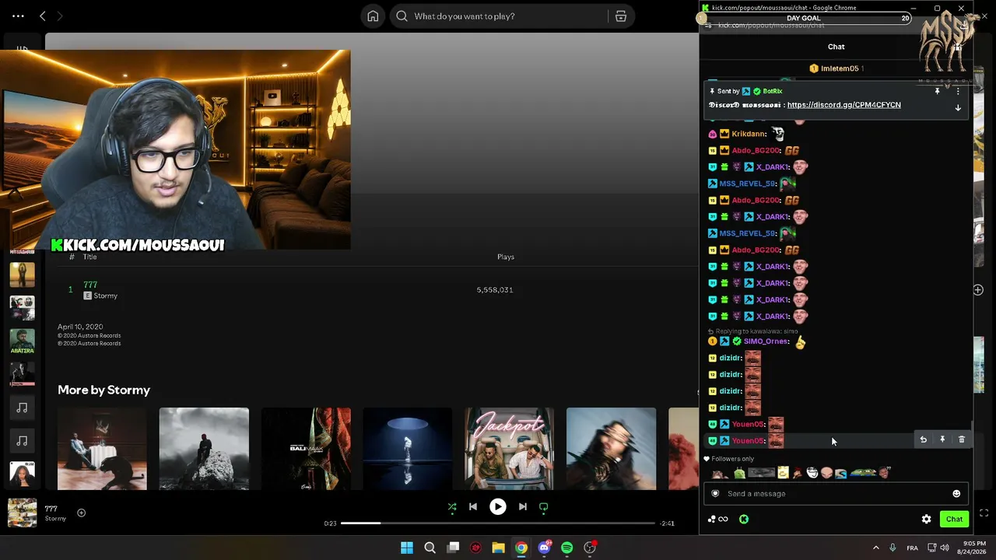This screenshot has width=996, height=560.
Task: Open the taskbar clock showing 9:05 PM
Action: point(974,548)
